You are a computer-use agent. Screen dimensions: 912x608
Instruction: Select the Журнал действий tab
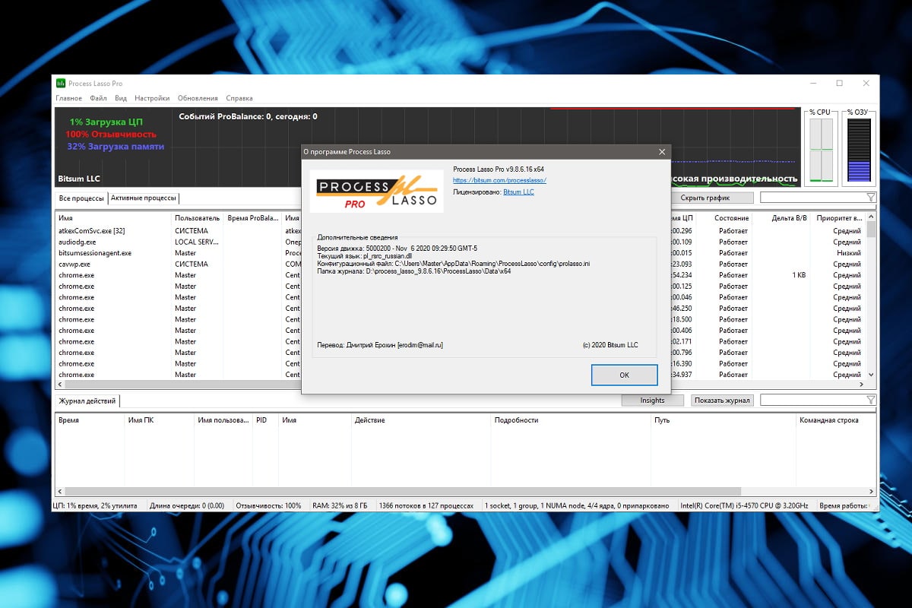click(x=87, y=401)
